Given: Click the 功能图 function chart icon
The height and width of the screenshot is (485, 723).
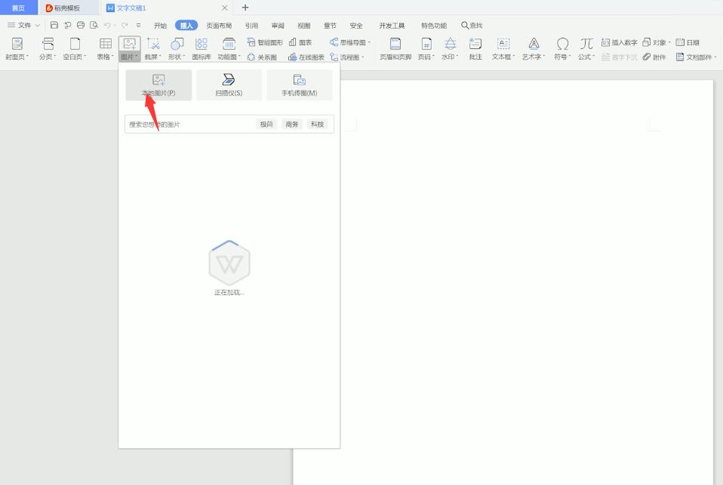Looking at the screenshot, I should 229,44.
